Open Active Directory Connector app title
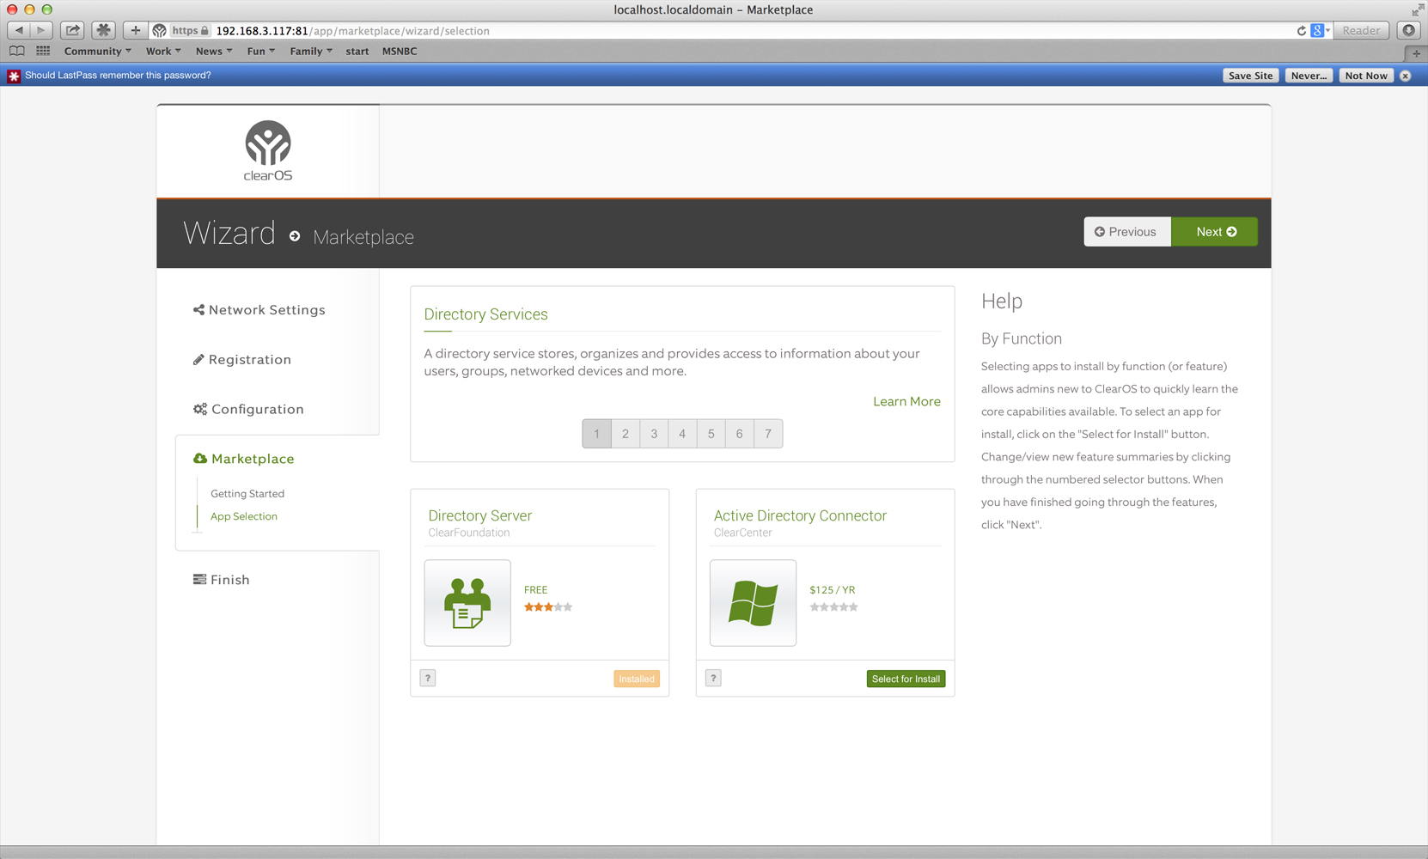 click(x=800, y=515)
